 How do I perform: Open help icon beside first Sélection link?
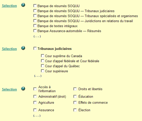pos(23,5)
